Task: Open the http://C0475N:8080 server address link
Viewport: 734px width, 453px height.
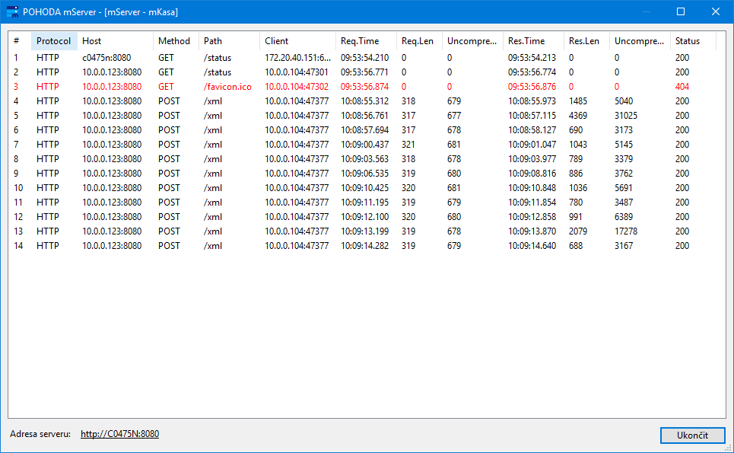Action: pos(120,434)
